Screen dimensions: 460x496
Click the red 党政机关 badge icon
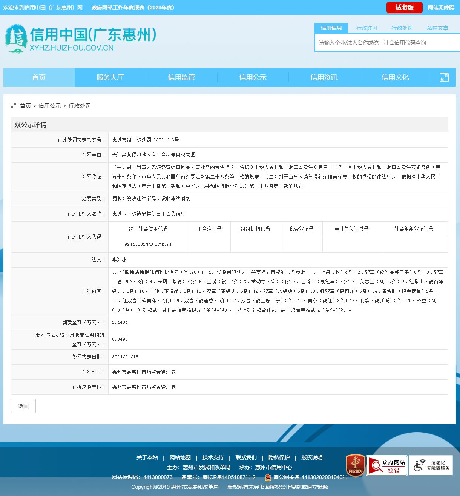pos(355,465)
